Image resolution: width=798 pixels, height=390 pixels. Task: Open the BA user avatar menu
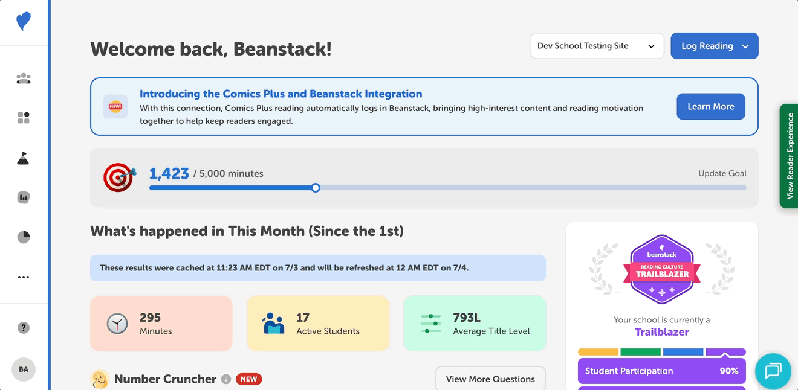pyautogui.click(x=24, y=369)
